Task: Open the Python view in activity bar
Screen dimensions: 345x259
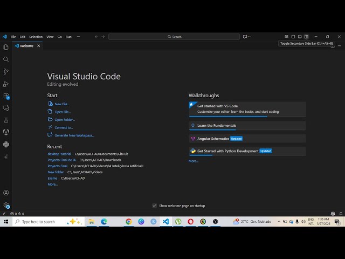Action: 6,144
